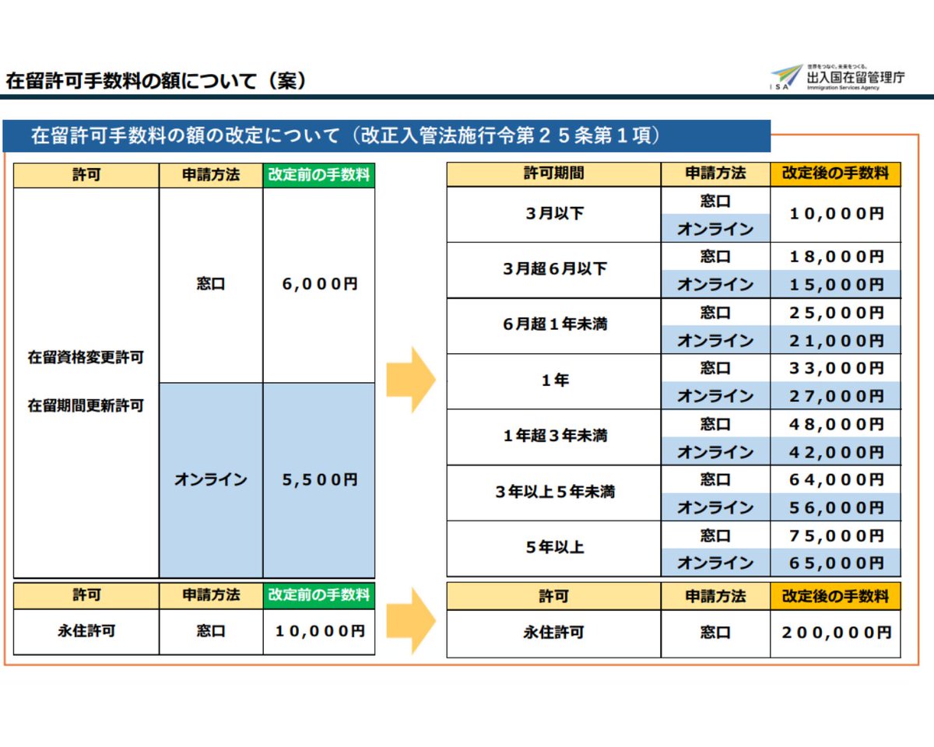The width and height of the screenshot is (934, 747).
Task: Click the 64,000円 fee cell
Action: [x=836, y=479]
